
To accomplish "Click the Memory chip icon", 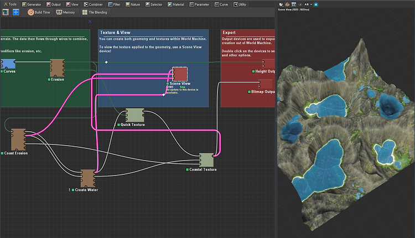I will point(59,12).
